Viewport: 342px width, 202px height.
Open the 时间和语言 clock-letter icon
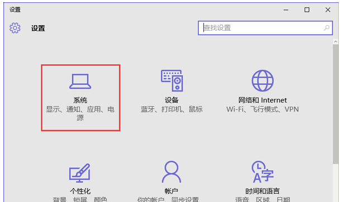(263, 172)
